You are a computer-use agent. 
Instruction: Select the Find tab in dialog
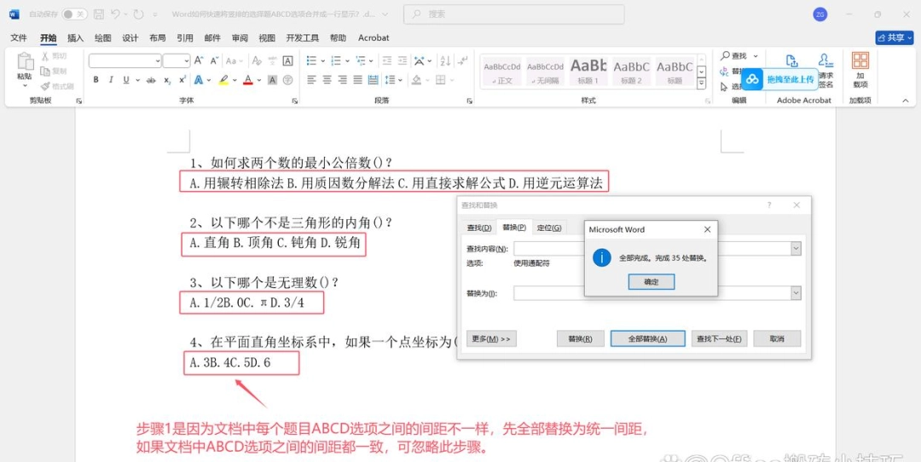pos(478,228)
